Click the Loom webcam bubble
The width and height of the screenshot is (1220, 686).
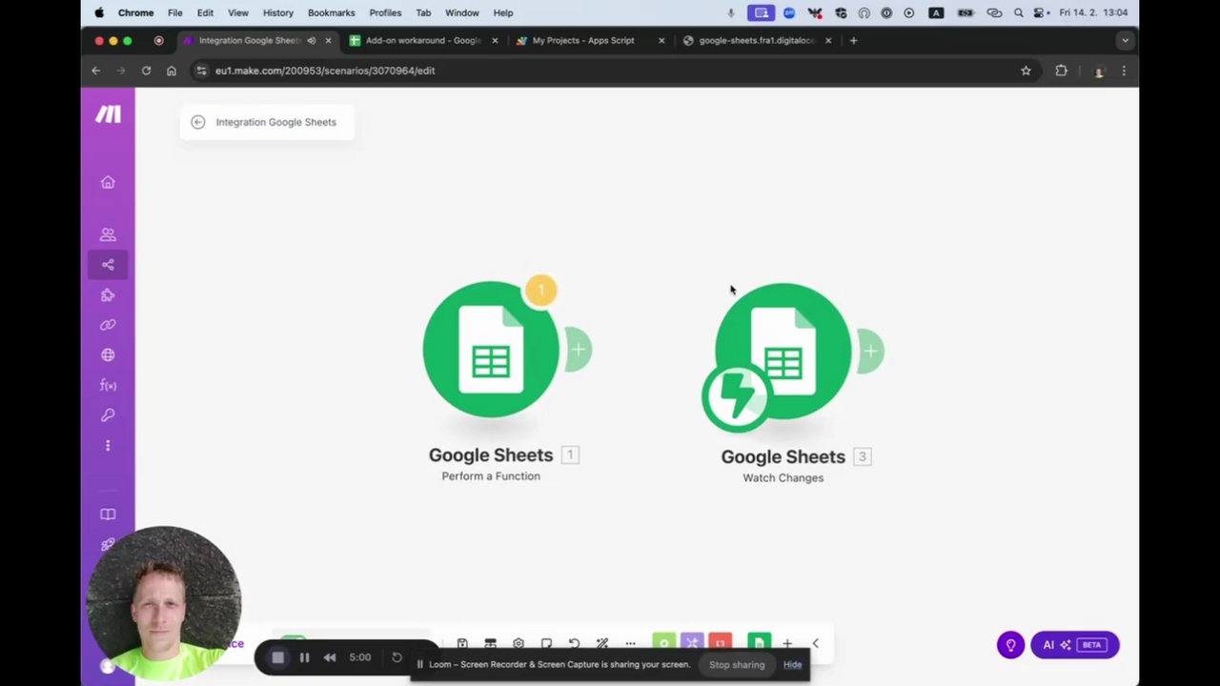pos(164,603)
